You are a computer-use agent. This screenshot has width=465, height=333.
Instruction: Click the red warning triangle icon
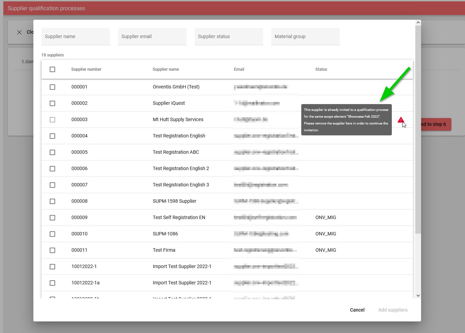pos(401,120)
